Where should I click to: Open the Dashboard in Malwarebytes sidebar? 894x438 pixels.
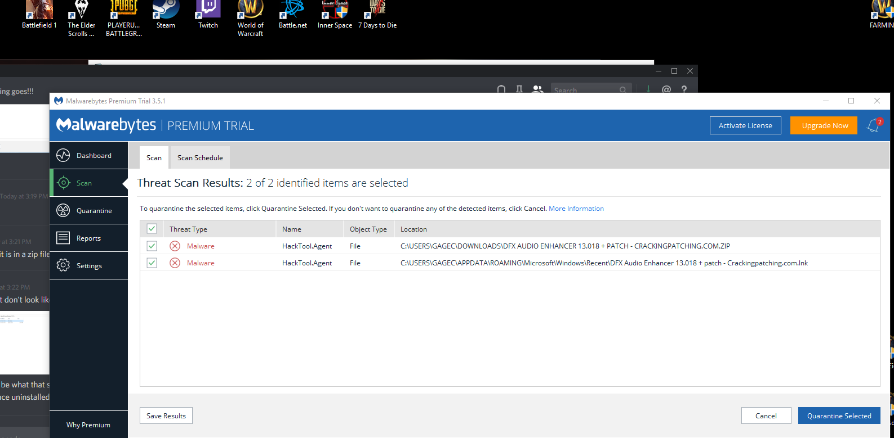click(88, 156)
